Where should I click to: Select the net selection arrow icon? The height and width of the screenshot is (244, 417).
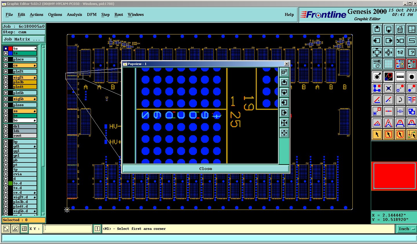412,134
